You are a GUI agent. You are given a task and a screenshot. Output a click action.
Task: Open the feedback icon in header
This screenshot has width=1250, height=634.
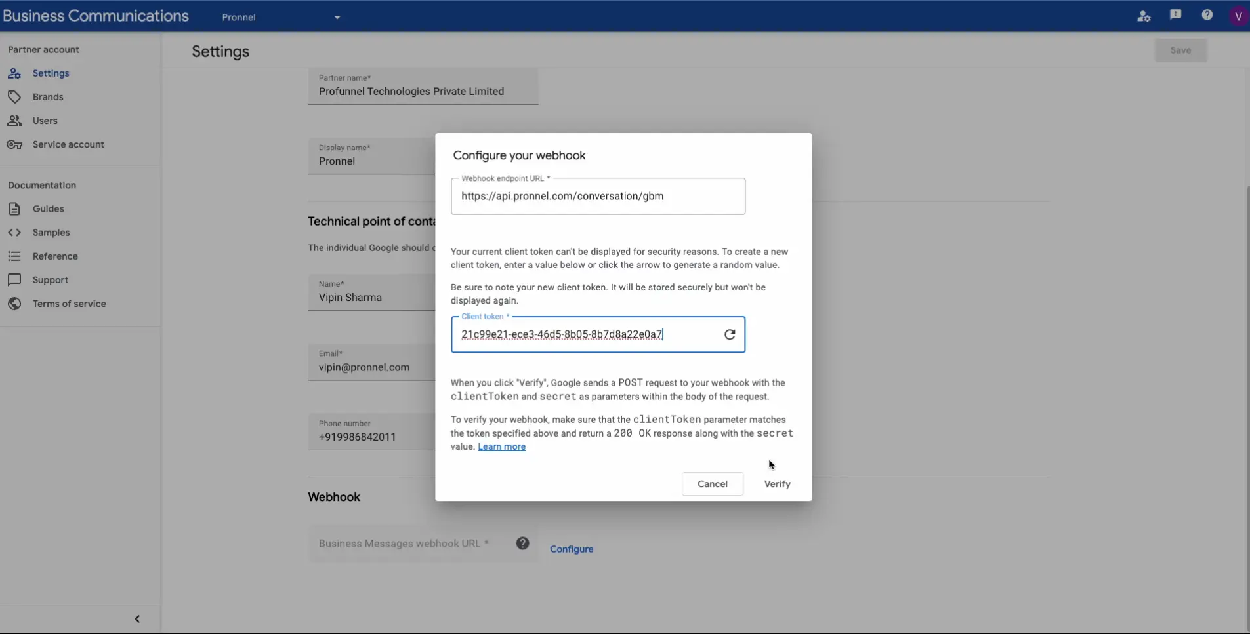click(x=1175, y=15)
